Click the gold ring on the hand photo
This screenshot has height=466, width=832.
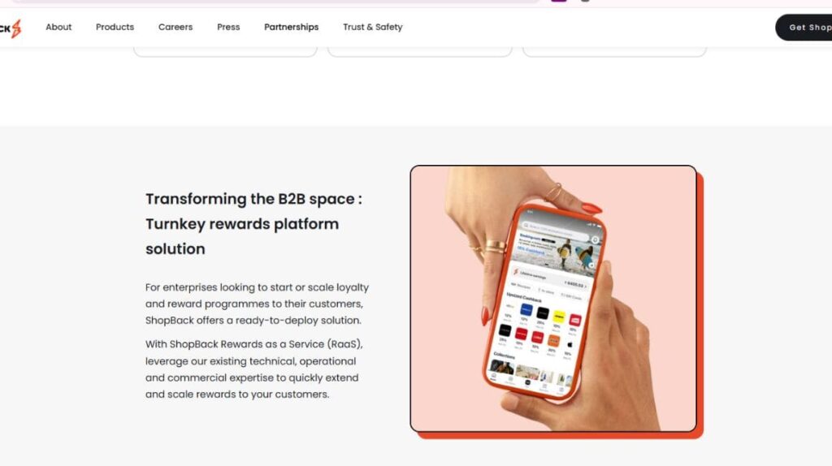pos(496,247)
